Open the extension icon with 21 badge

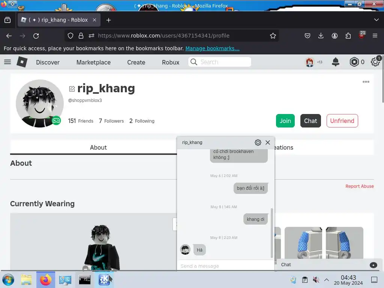(362, 35)
